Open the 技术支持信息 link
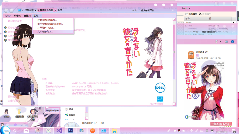 click(x=157, y=104)
